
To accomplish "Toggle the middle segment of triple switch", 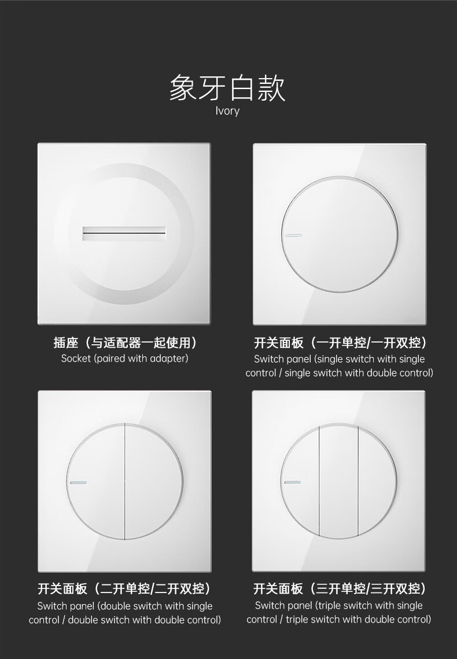I will point(338,481).
